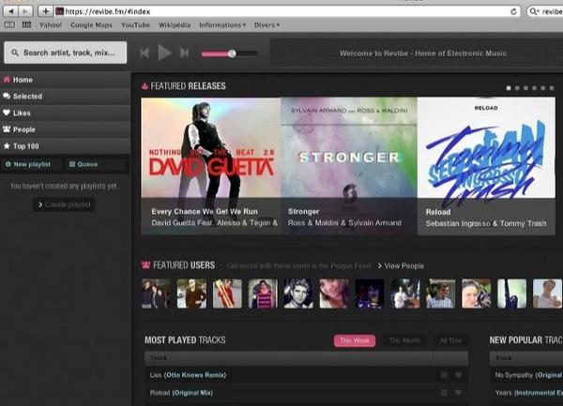Screen dimensions: 563x406
Task: Like Reload Original Mix heart icon
Action: coord(459,393)
